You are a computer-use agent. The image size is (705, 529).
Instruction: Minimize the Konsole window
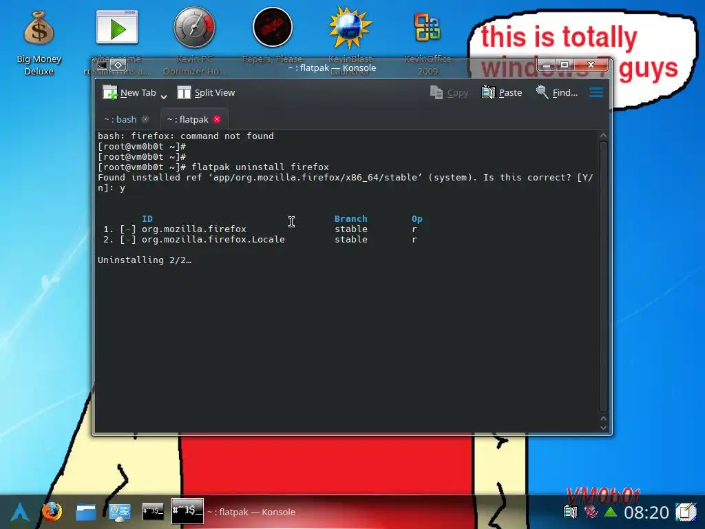[547, 65]
